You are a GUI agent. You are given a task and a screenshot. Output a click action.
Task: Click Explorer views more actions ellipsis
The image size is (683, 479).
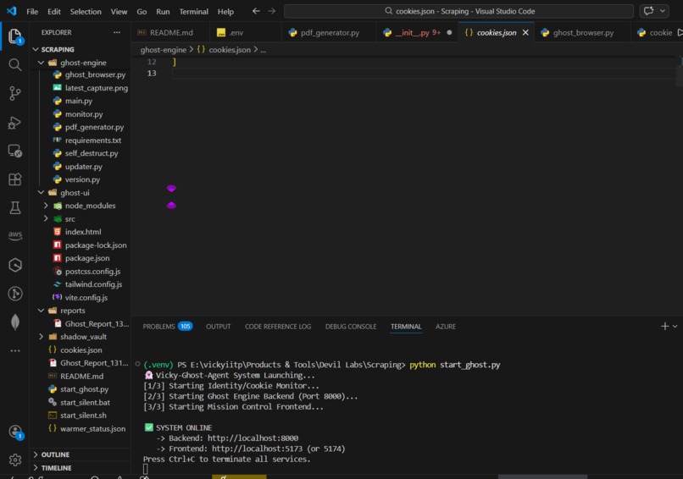click(x=117, y=32)
